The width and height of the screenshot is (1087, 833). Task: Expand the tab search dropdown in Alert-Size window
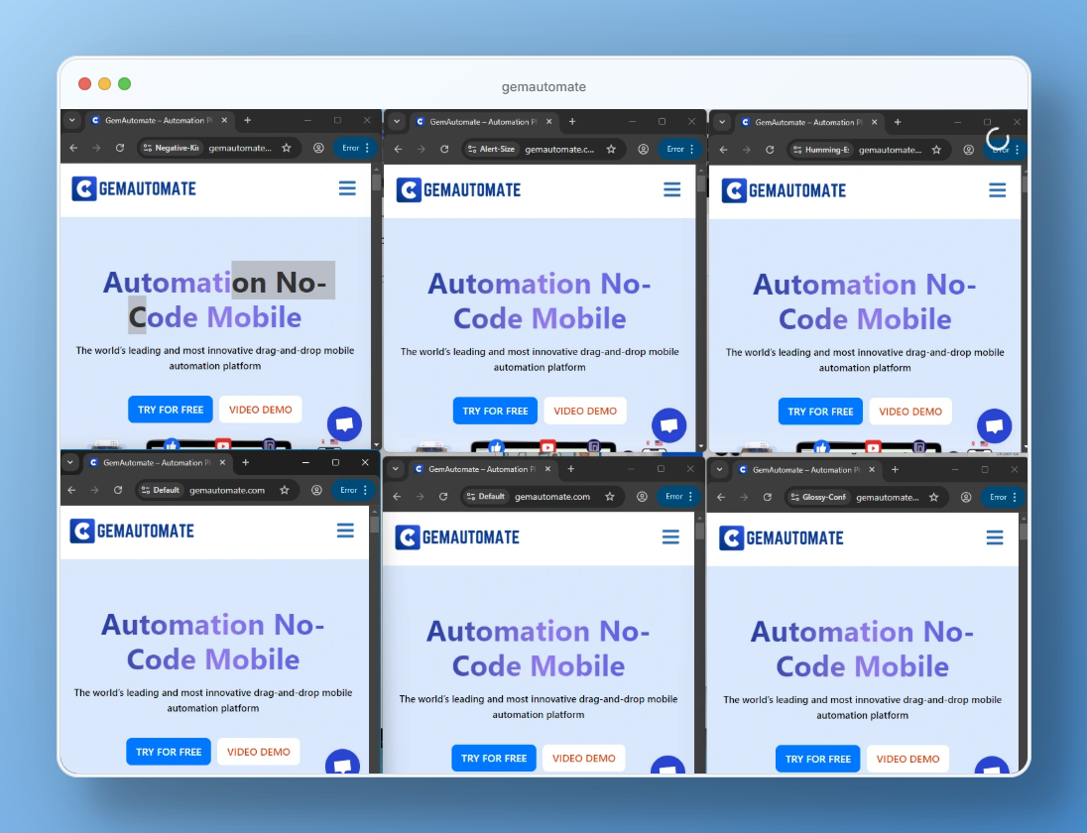tap(397, 122)
